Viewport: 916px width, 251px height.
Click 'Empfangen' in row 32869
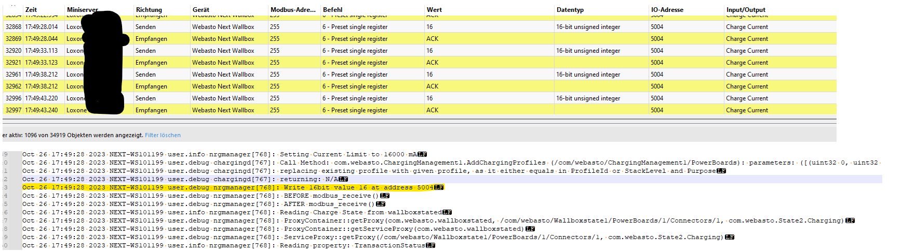pos(151,39)
